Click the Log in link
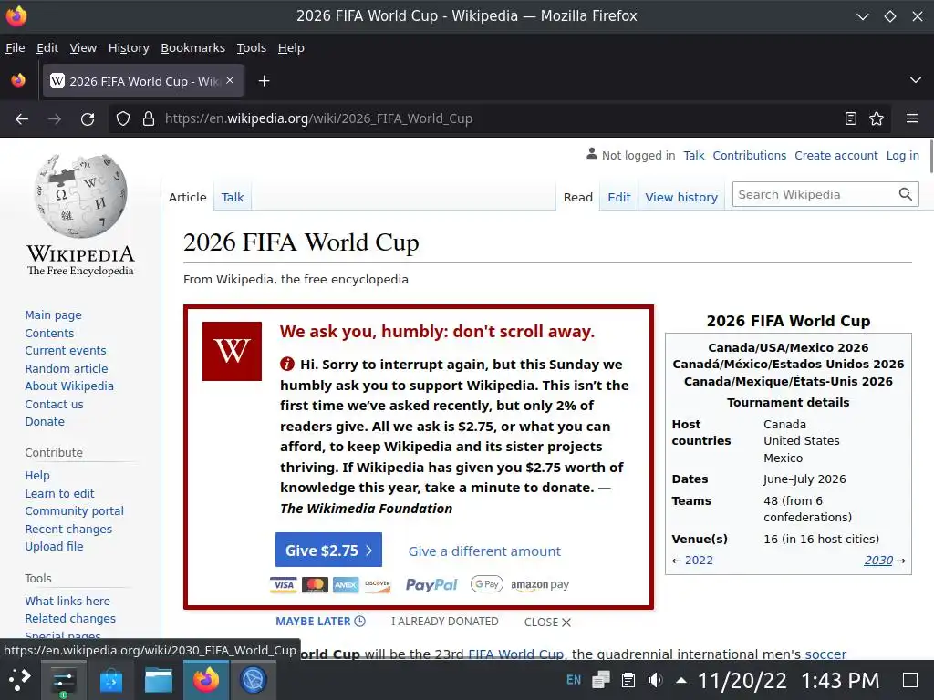 tap(902, 155)
